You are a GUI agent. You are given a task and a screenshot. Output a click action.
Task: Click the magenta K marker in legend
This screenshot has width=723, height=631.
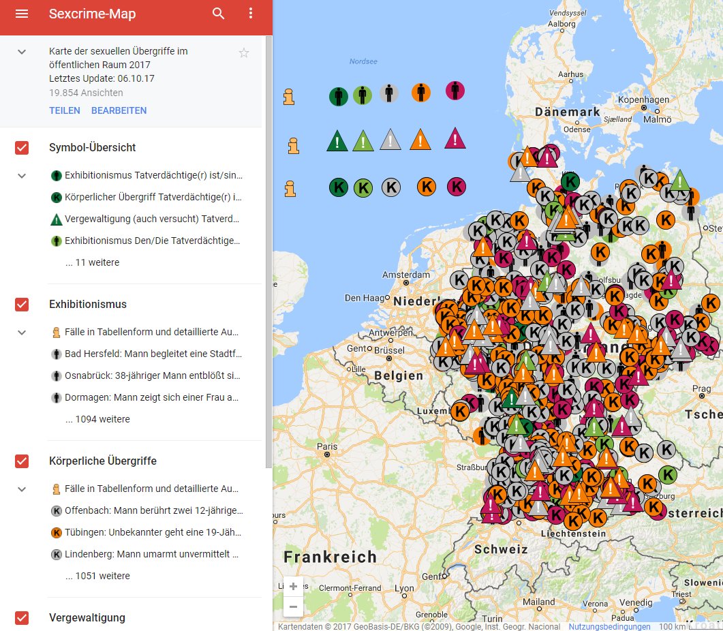[457, 187]
